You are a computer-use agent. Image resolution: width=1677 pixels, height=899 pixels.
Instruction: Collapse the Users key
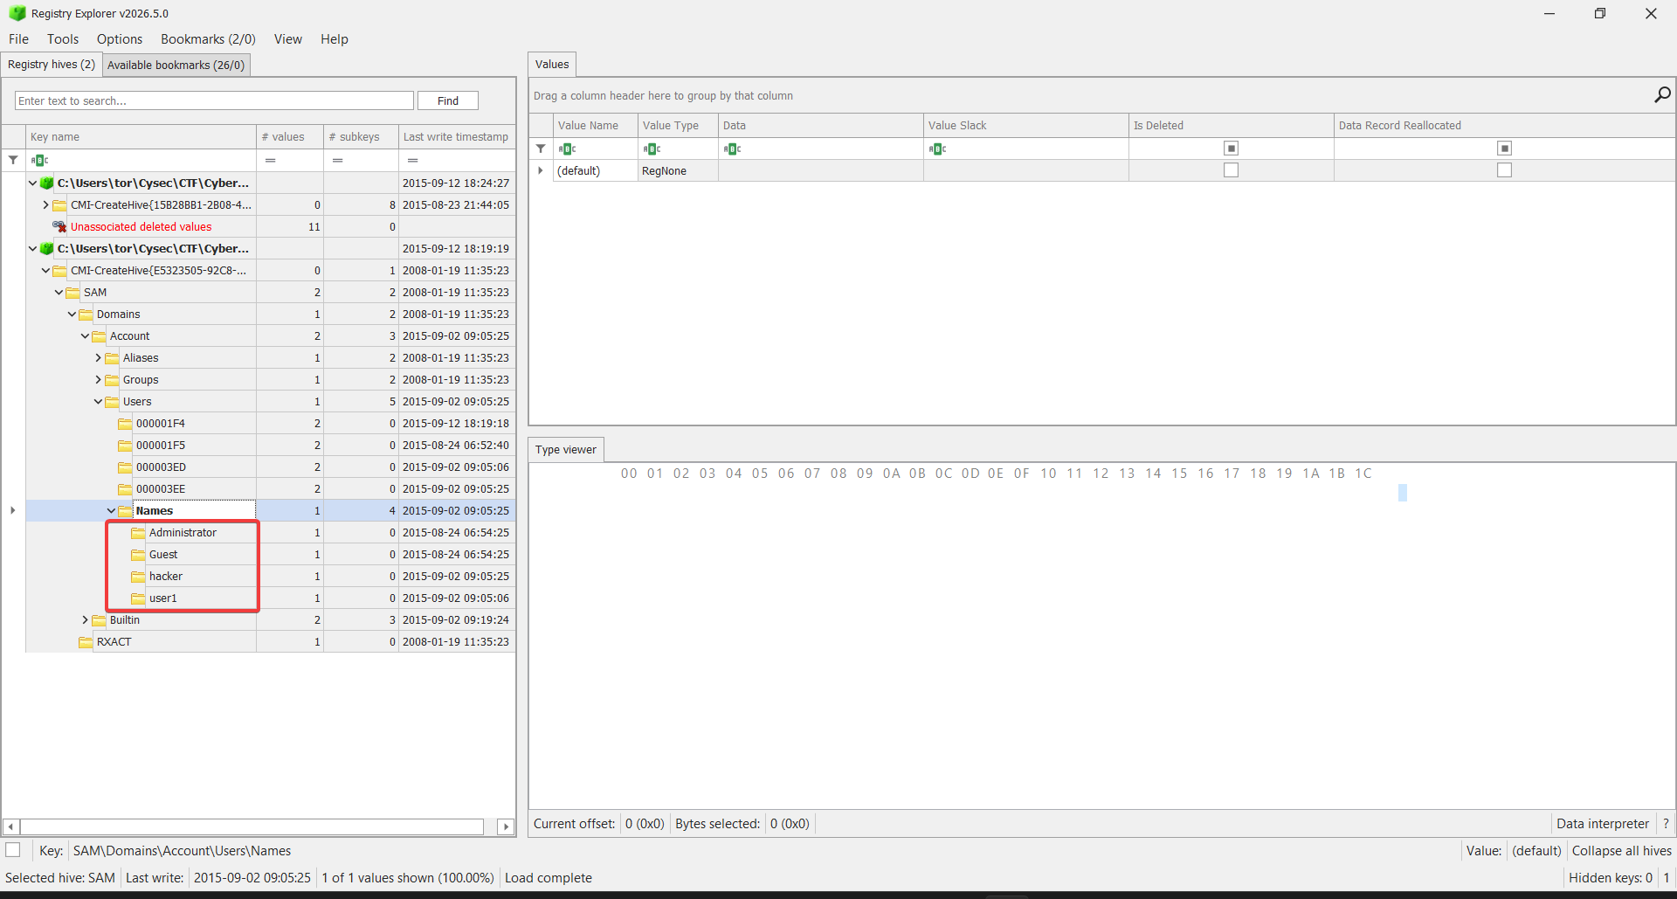[98, 402]
